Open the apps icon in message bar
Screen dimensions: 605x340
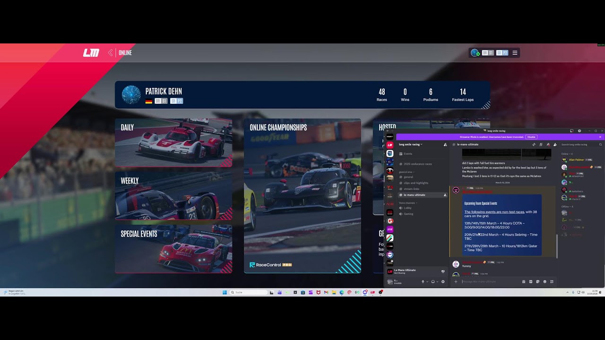coord(552,281)
